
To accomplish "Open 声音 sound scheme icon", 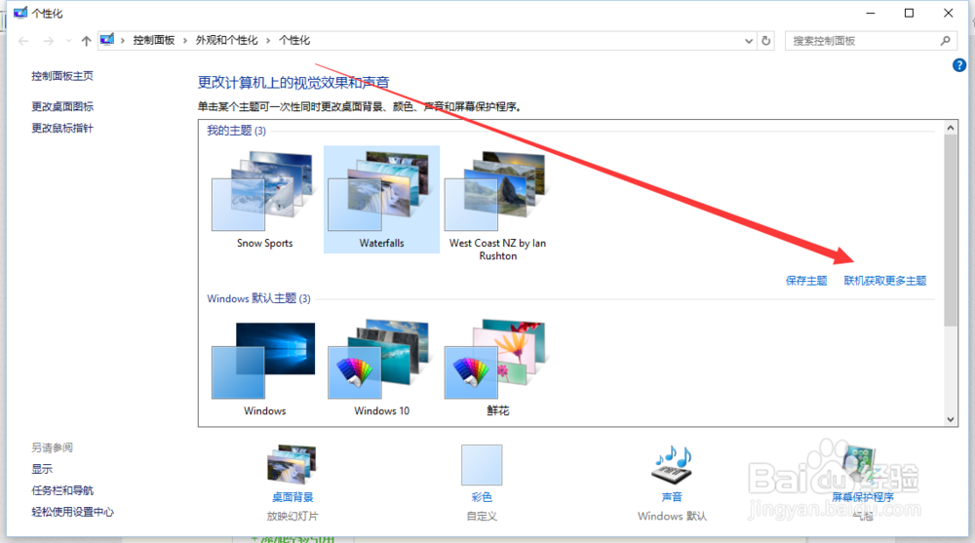I will 672,465.
